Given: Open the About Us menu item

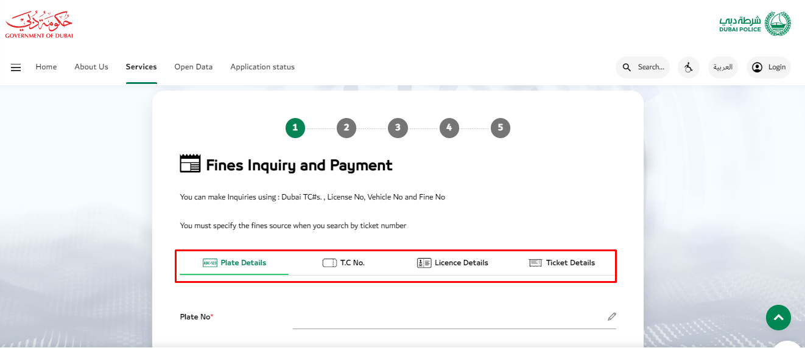Looking at the screenshot, I should coord(91,67).
